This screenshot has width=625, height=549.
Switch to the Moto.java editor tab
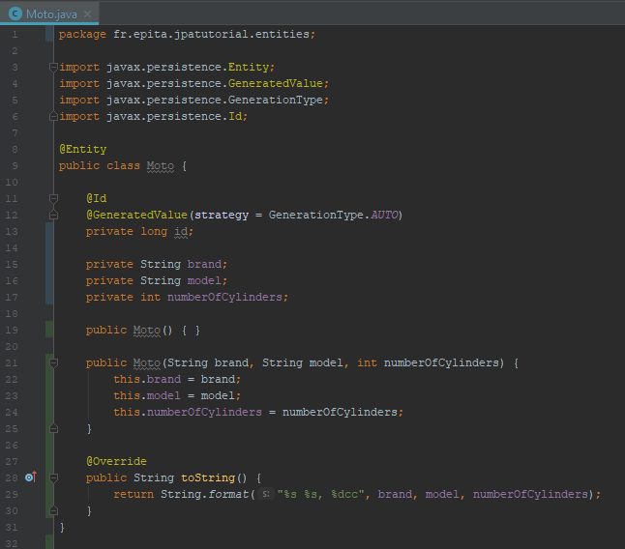click(49, 14)
